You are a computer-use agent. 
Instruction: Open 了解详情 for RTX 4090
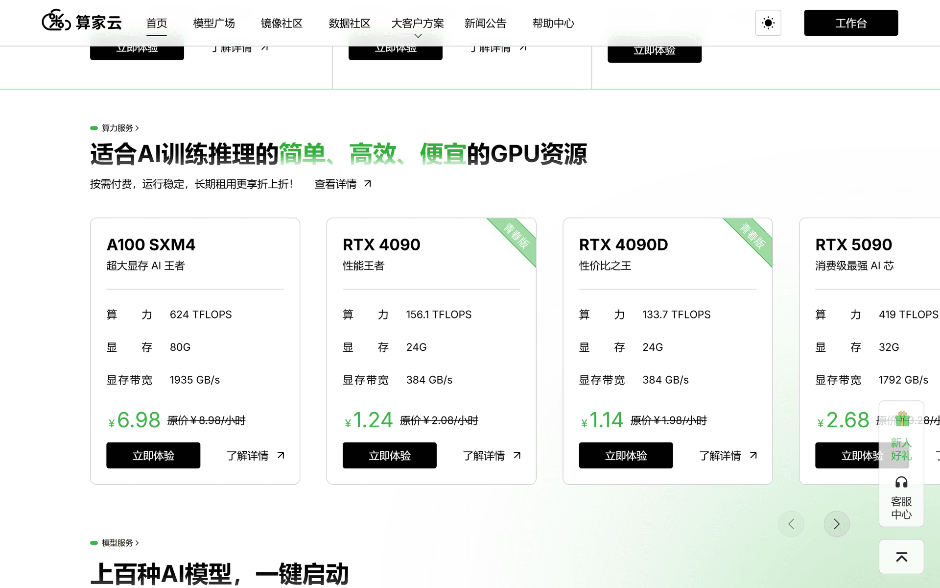pos(484,456)
